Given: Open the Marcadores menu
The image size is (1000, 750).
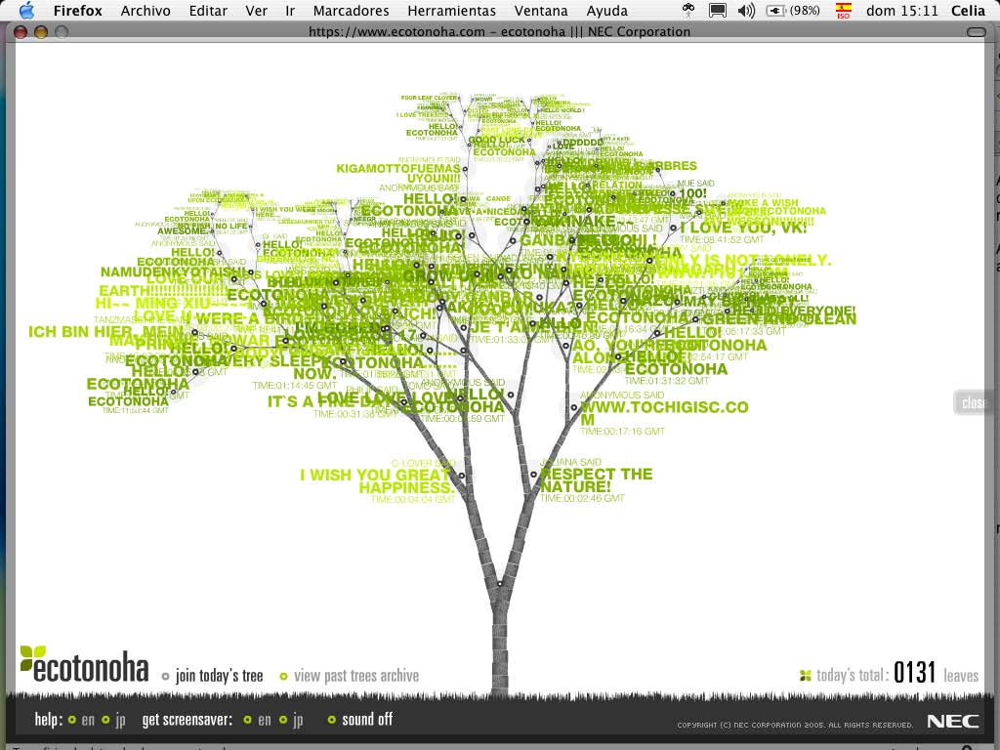Looking at the screenshot, I should click(x=351, y=11).
